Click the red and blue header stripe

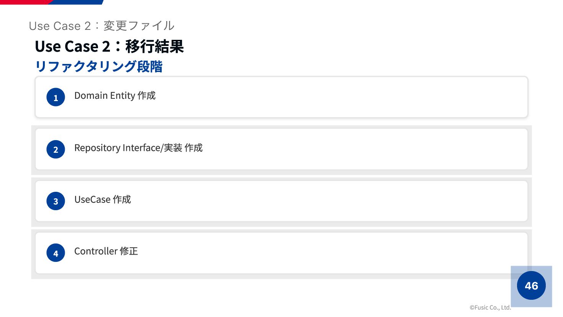point(52,2)
